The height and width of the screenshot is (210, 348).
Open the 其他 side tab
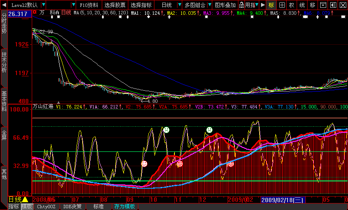tap(4, 174)
